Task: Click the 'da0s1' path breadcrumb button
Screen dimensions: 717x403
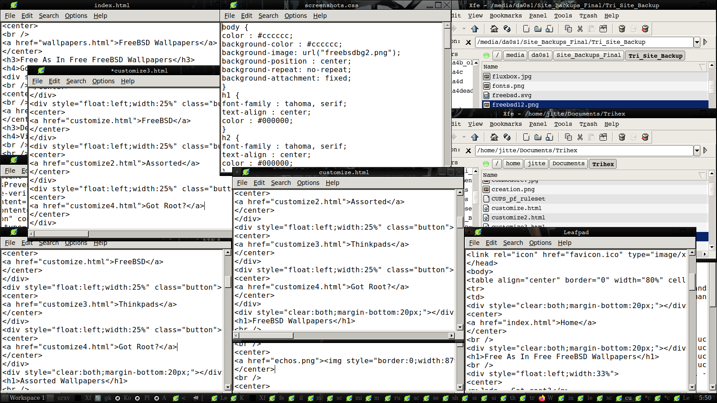Action: [540, 55]
